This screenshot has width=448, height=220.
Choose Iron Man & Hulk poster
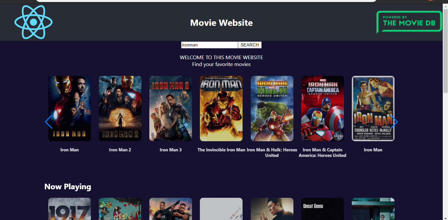pos(272,109)
